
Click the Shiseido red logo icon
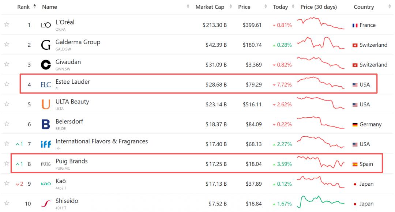point(46,204)
